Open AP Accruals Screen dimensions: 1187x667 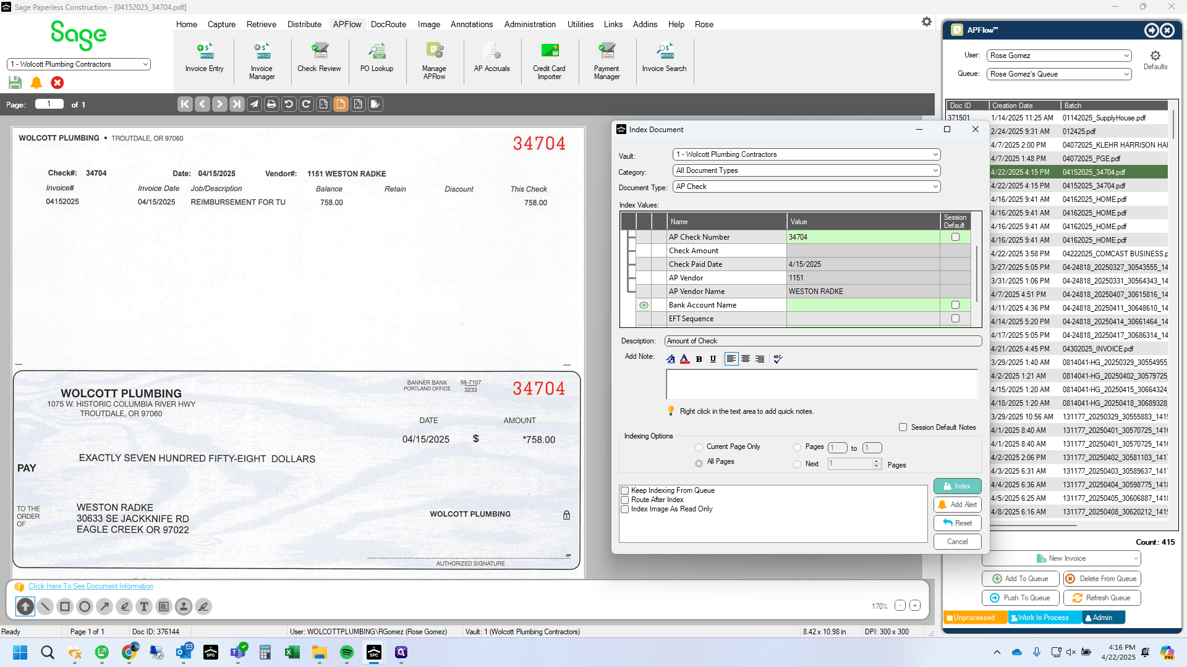[x=491, y=58]
